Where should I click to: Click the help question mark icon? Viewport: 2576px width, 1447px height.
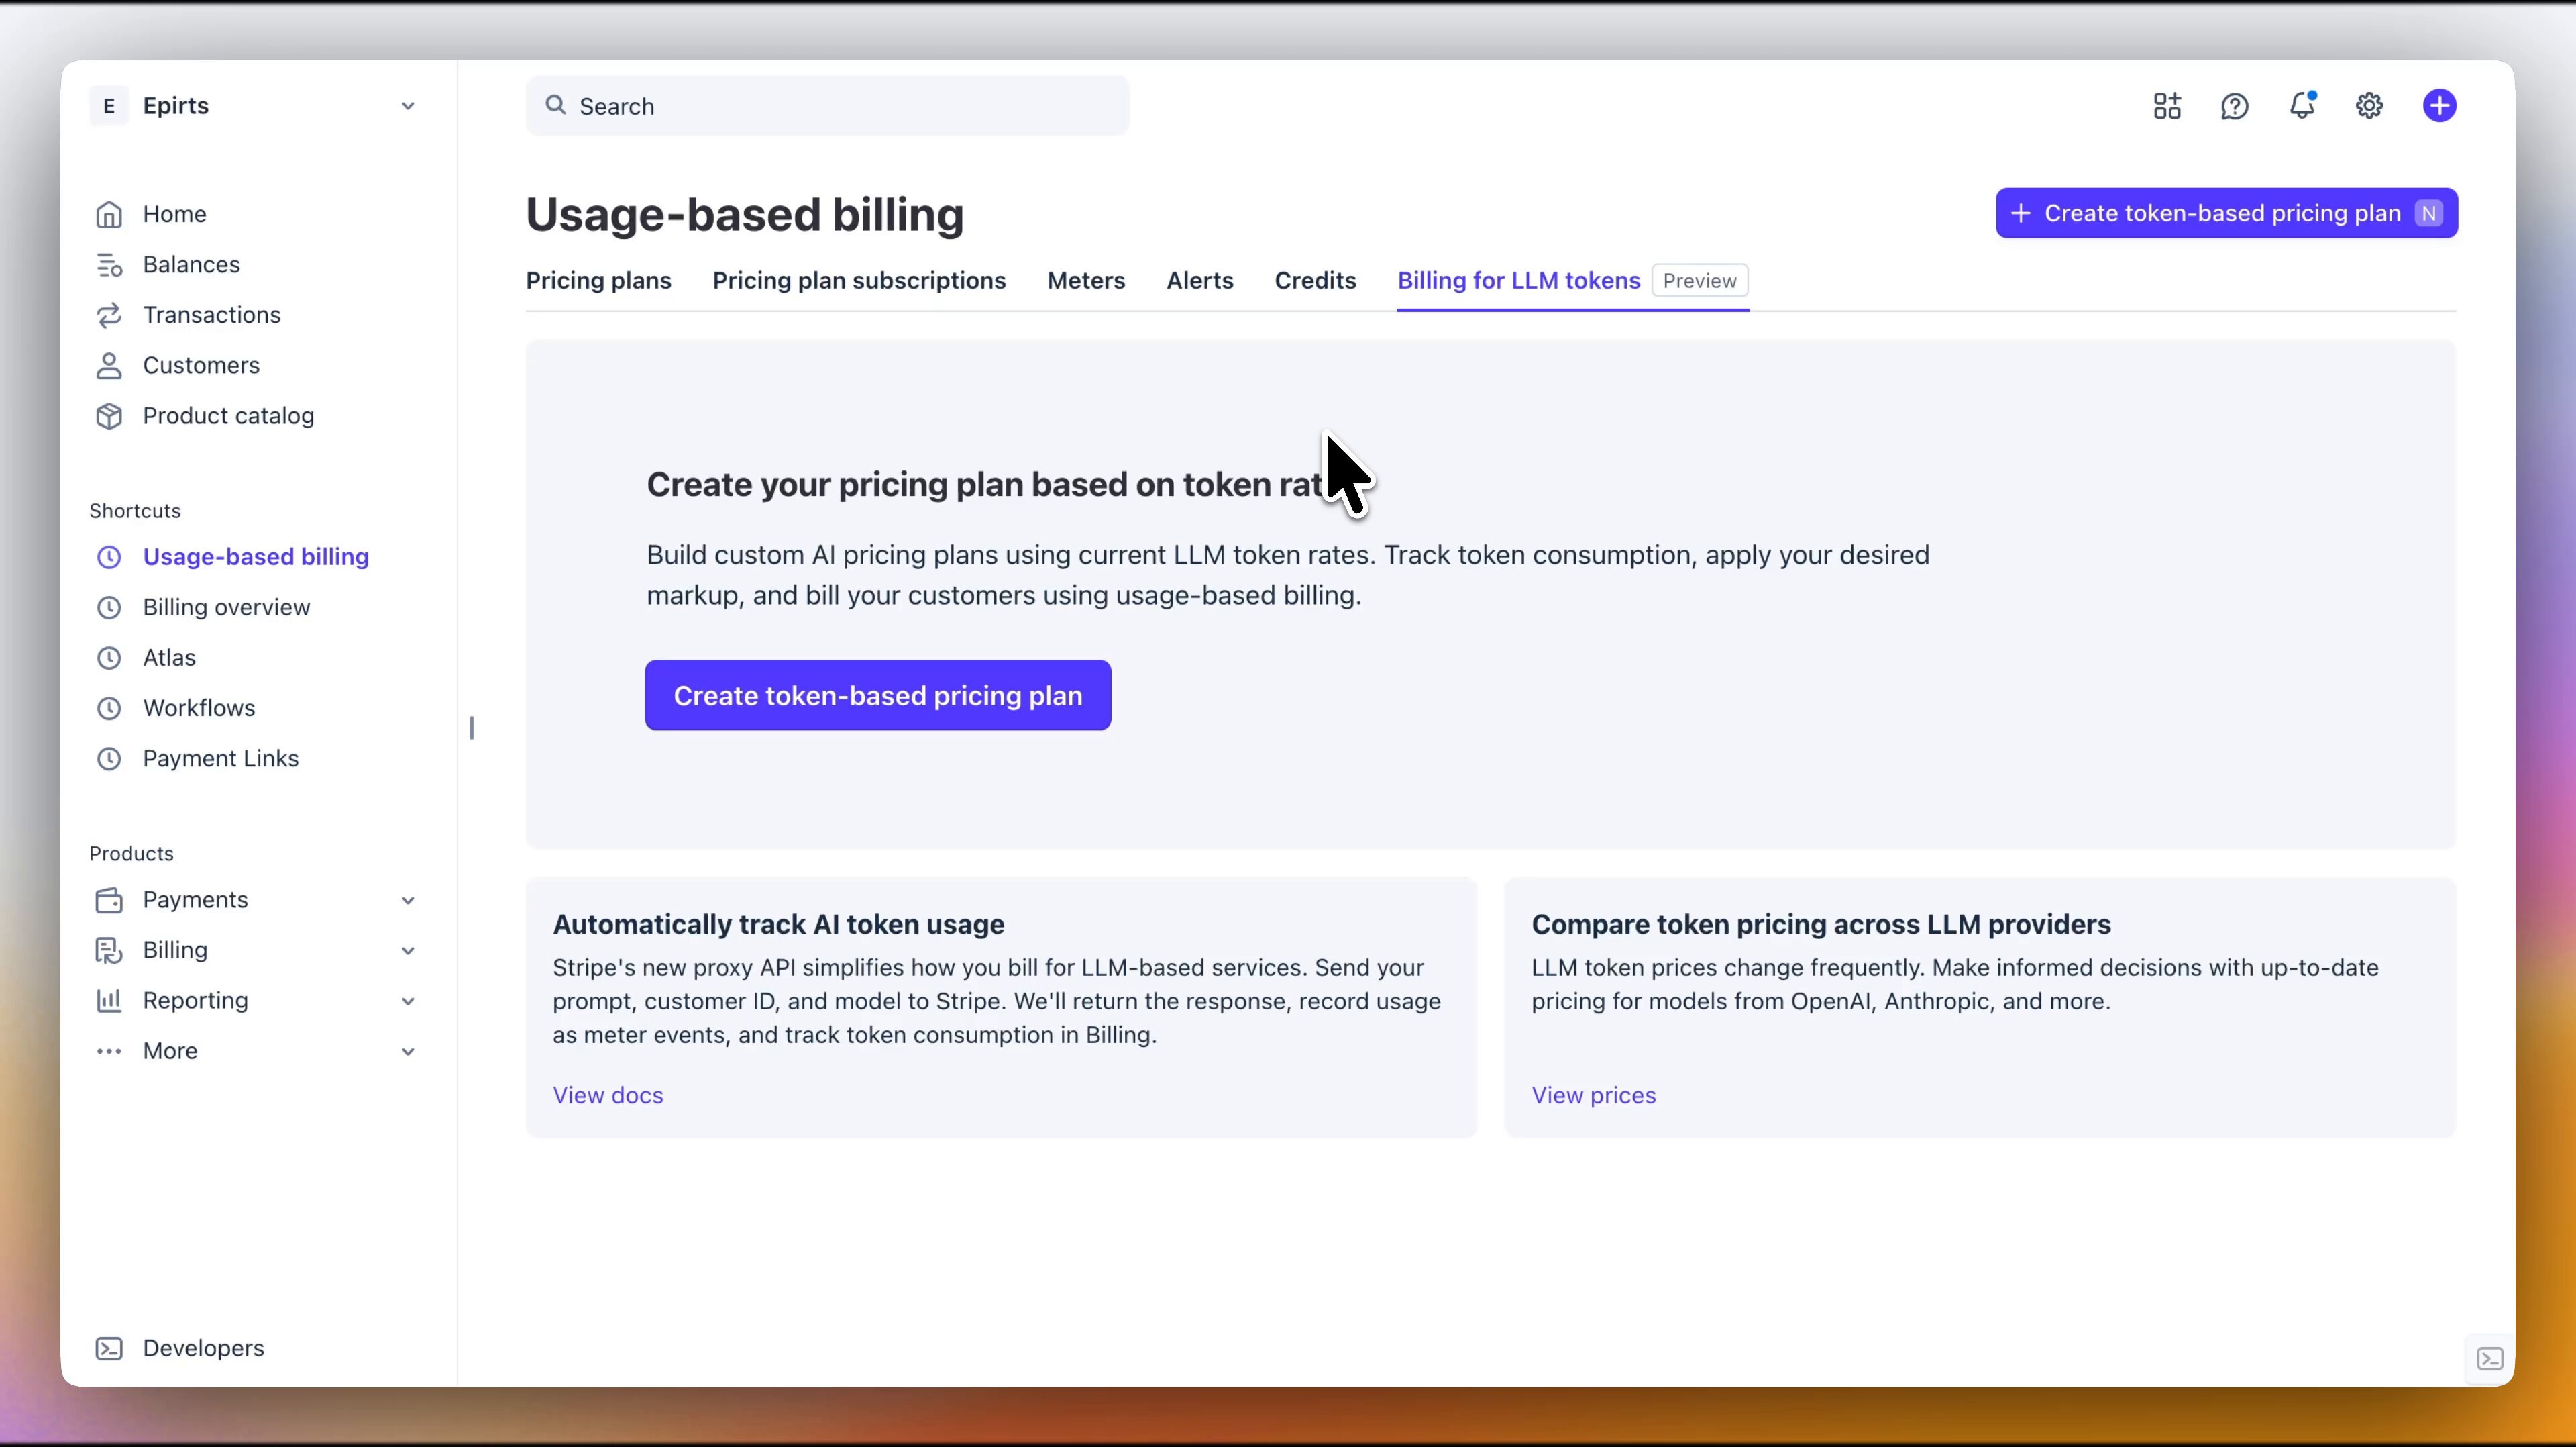click(2234, 106)
